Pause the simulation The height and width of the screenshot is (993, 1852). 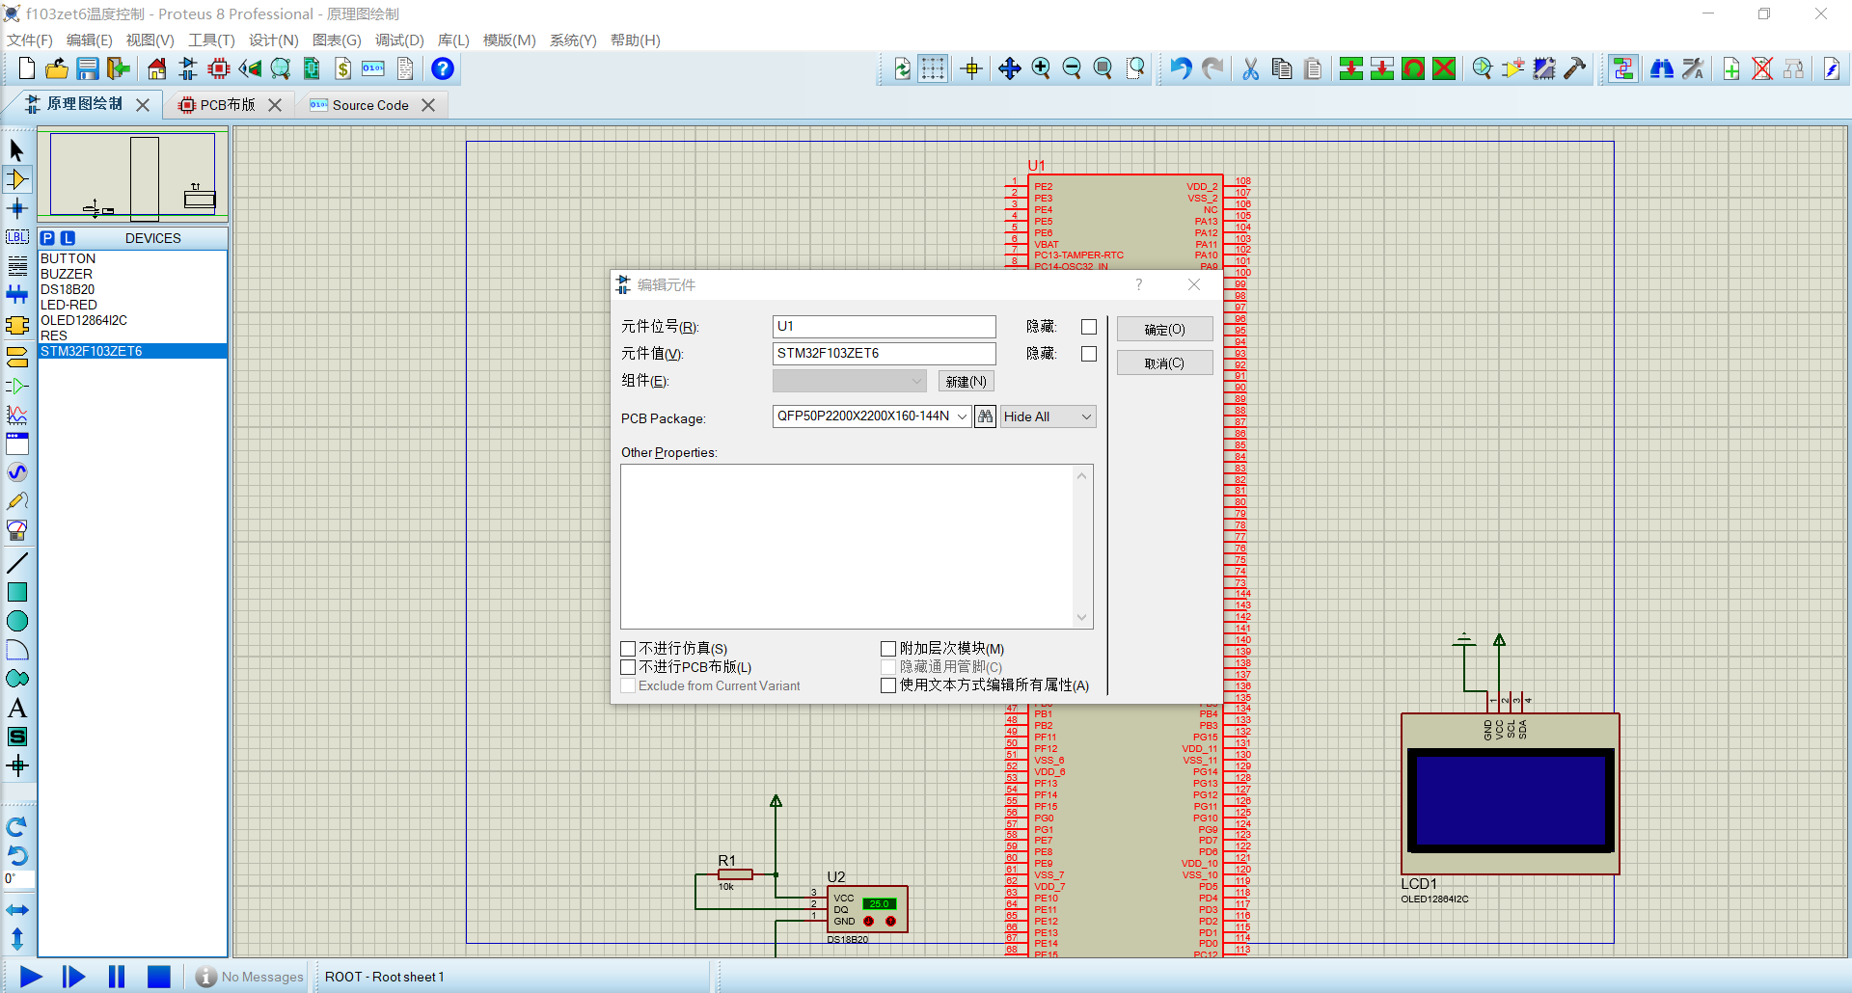[117, 977]
